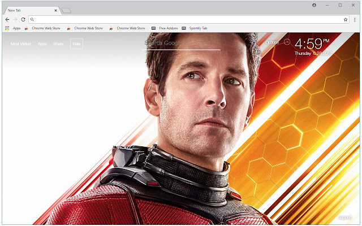This screenshot has width=362, height=226.
Task: Open a new tab with the tab button
Action: 67,10
